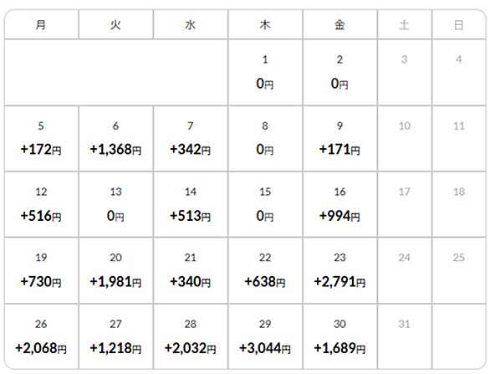Viewport: 490px width, 374px height.
Task: Select day 5 cell showing +172円
Action: [41, 139]
